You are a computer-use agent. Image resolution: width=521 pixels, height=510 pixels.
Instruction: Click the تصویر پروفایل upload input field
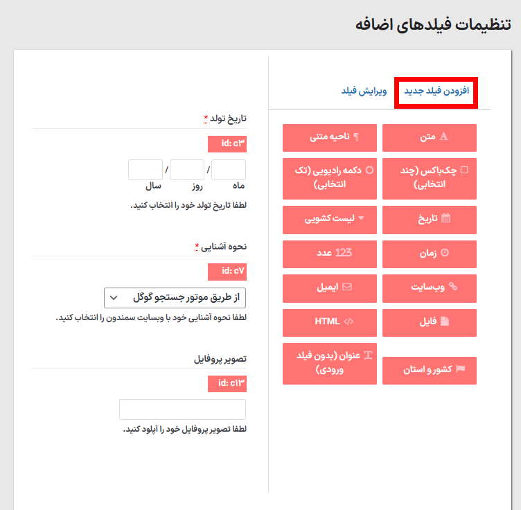(x=182, y=410)
